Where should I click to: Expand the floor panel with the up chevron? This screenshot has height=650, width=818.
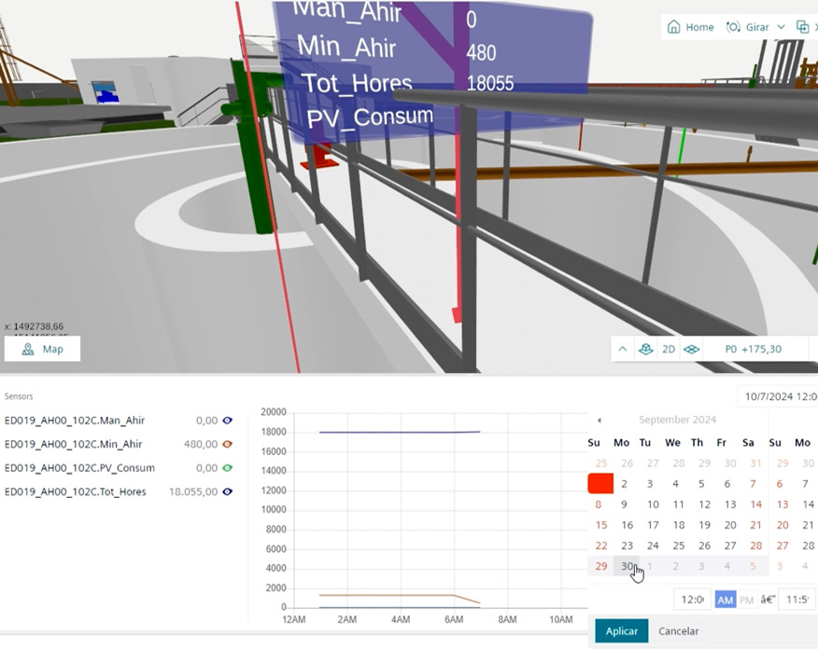622,349
